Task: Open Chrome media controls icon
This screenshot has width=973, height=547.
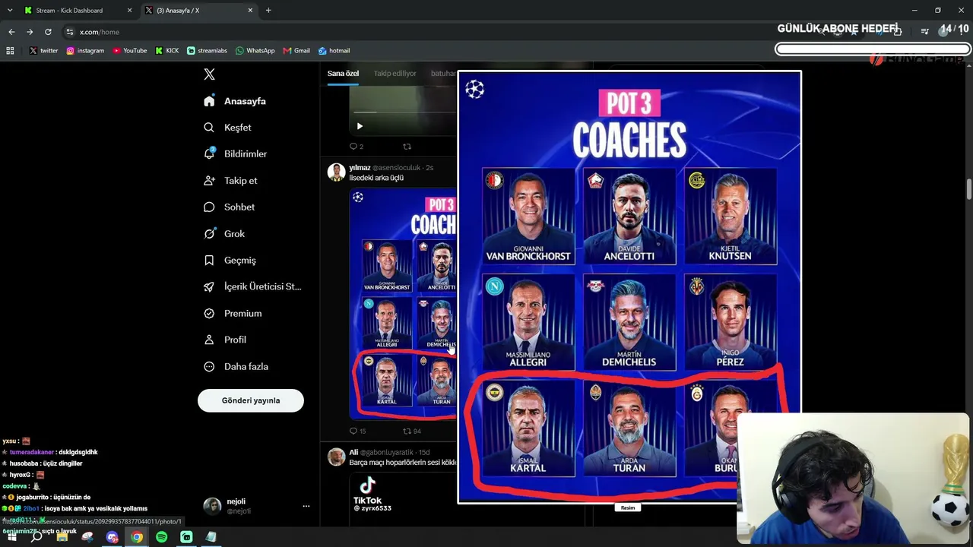Action: coord(924,32)
